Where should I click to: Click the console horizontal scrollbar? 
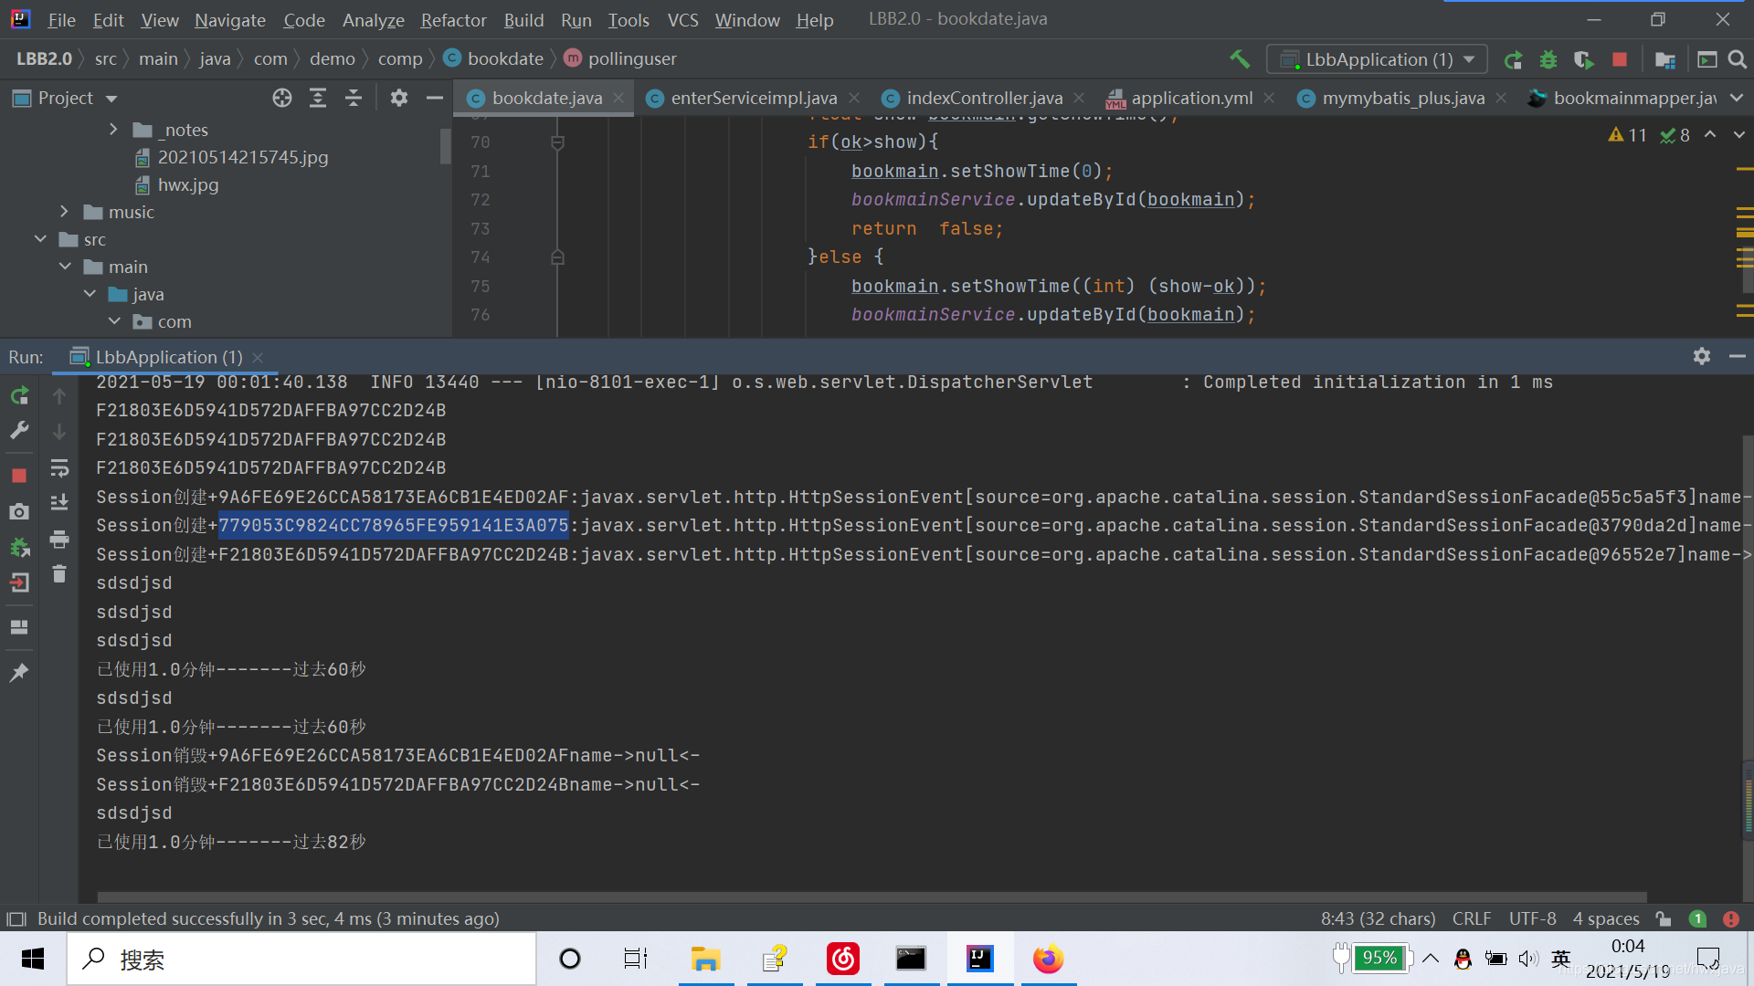[x=872, y=897]
